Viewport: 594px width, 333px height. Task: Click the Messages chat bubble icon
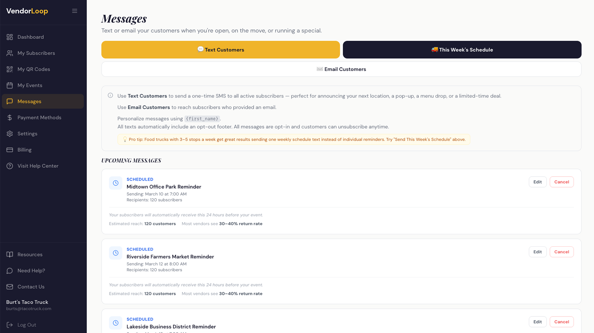(x=10, y=101)
